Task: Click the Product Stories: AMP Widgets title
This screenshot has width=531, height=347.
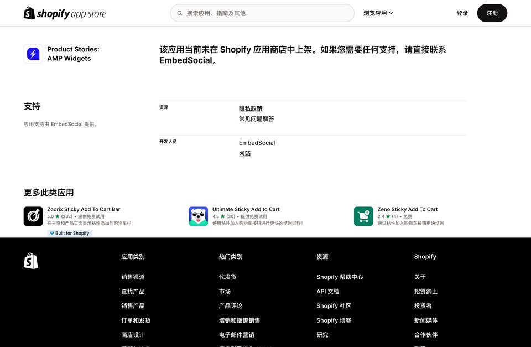Action: coord(73,54)
